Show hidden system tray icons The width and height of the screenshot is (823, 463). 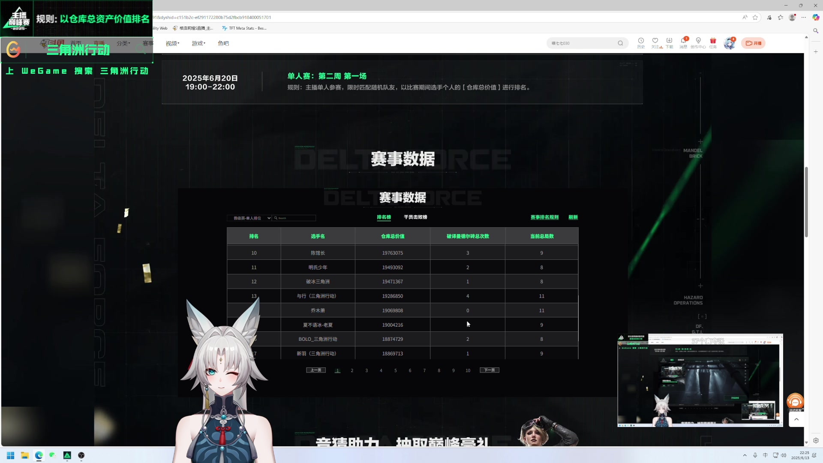(x=745, y=455)
